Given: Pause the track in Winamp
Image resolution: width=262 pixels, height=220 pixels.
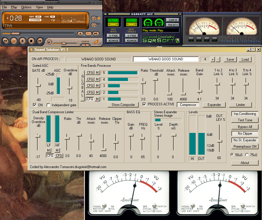Looking at the screenshot, I should 23,41.
